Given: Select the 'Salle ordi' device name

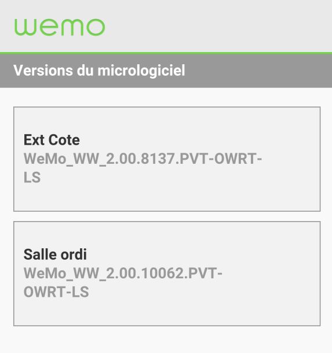Looking at the screenshot, I should [55, 255].
